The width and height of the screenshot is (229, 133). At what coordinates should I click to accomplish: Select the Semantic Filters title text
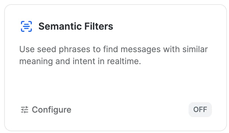pyautogui.click(x=76, y=26)
